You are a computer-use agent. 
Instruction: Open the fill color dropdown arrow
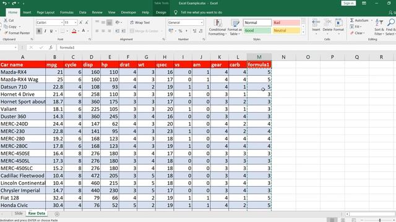pos(79,31)
